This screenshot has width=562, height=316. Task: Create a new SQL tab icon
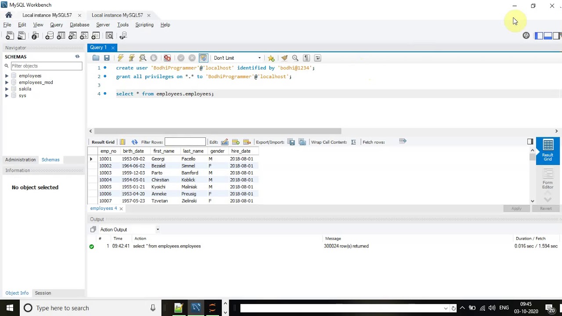tap(10, 36)
